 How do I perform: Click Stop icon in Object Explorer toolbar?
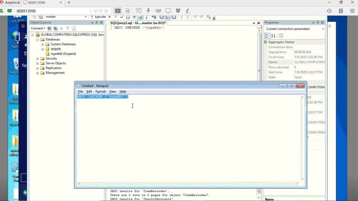point(62,28)
